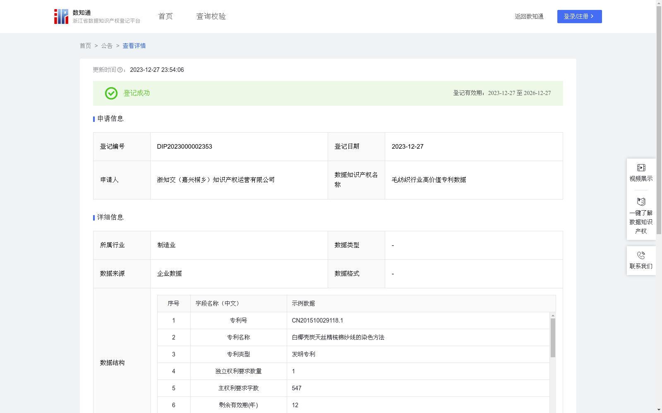Click the 返回数知通 link
This screenshot has width=662, height=413.
[x=529, y=17]
